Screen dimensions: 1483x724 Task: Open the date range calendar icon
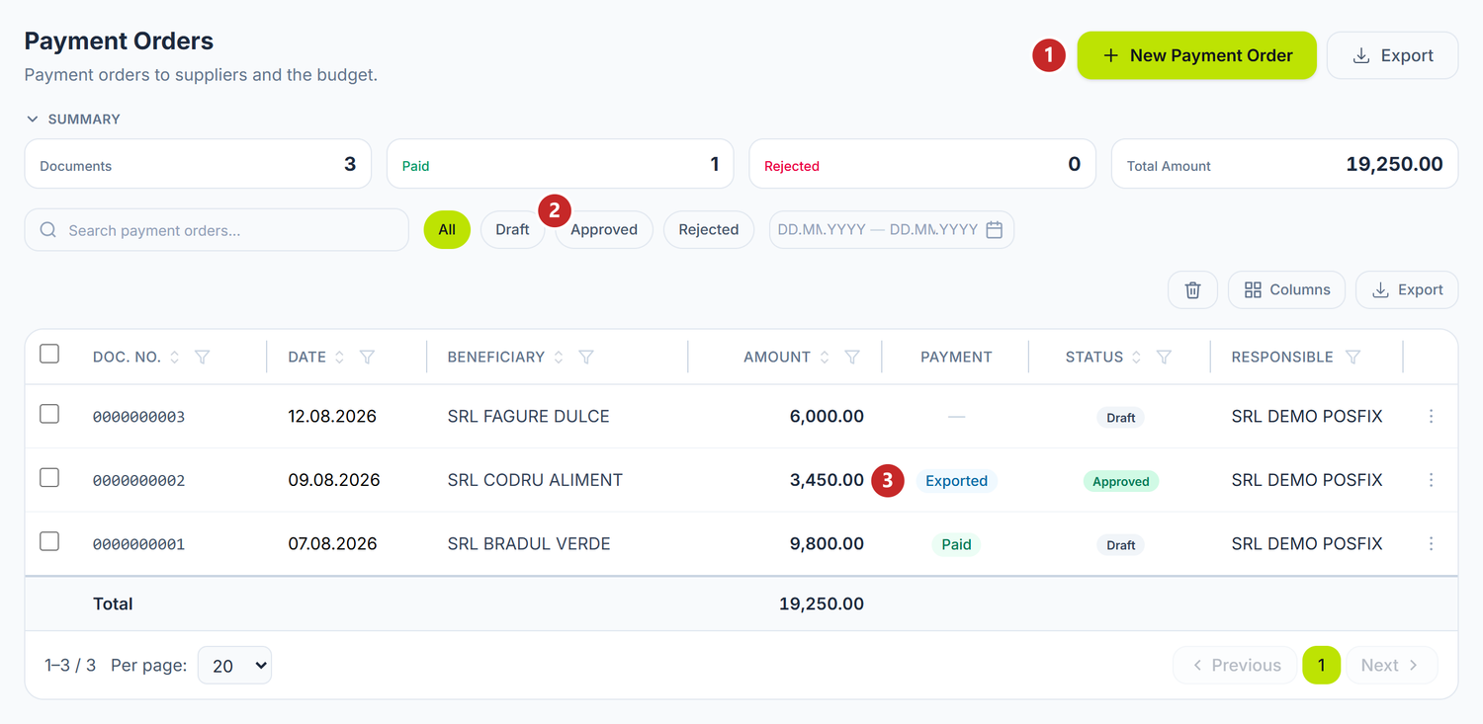tap(995, 230)
